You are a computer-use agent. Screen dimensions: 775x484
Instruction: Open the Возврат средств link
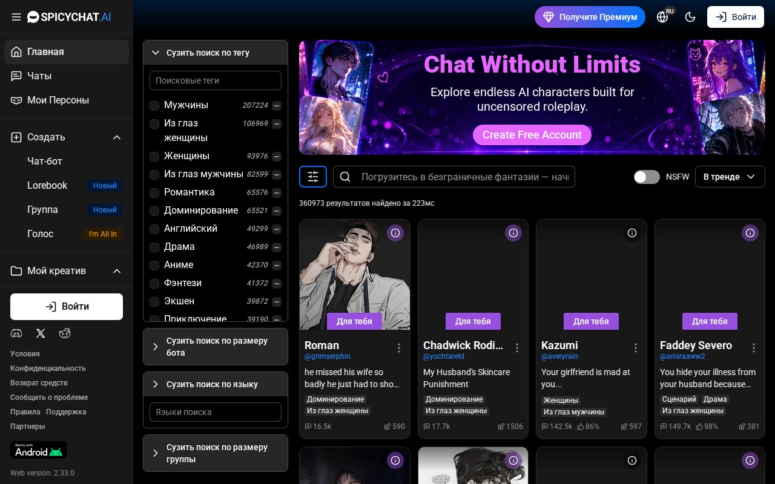click(39, 383)
